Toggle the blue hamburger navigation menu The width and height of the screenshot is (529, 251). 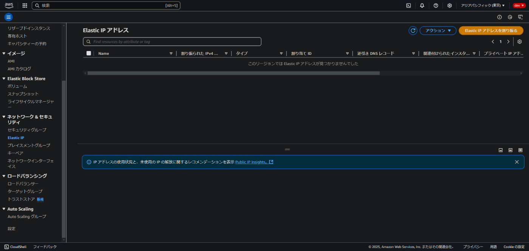click(x=8, y=17)
